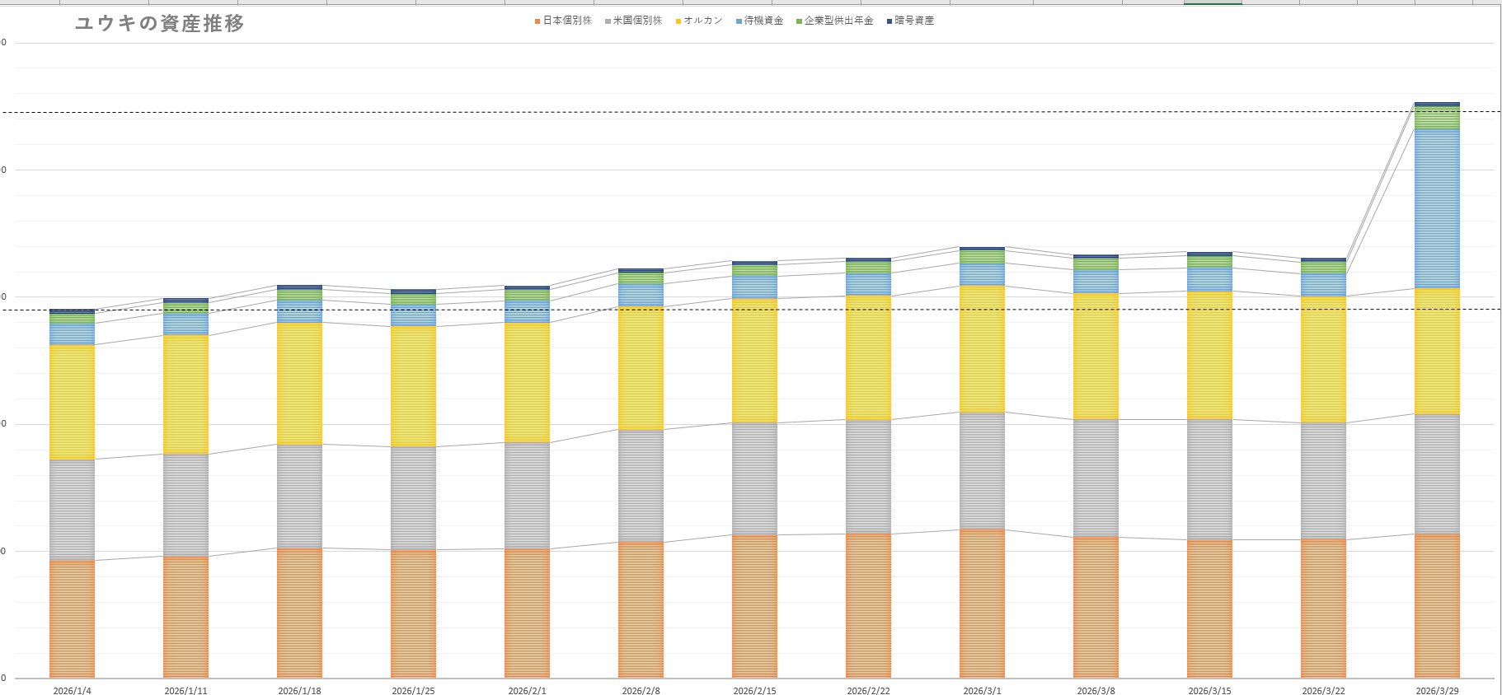Viewport: 1502px width, 695px height.
Task: Click the 2026/1/18 axis date label
Action: tap(299, 690)
